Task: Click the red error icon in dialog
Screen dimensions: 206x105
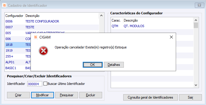Action: 43,51
